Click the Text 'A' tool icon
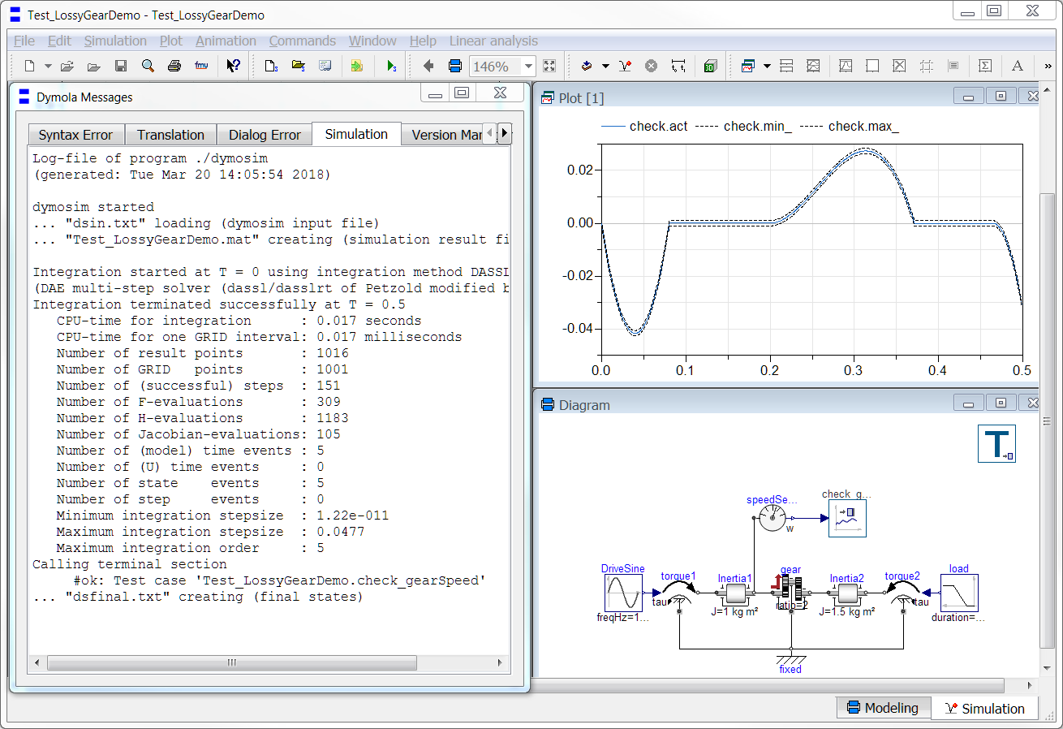The image size is (1063, 729). (1017, 67)
